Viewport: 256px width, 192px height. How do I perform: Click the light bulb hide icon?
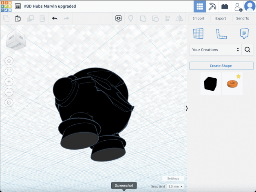click(130, 18)
